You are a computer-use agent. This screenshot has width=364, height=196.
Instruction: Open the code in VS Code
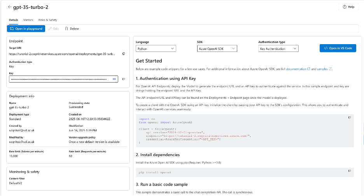pyautogui.click(x=338, y=48)
